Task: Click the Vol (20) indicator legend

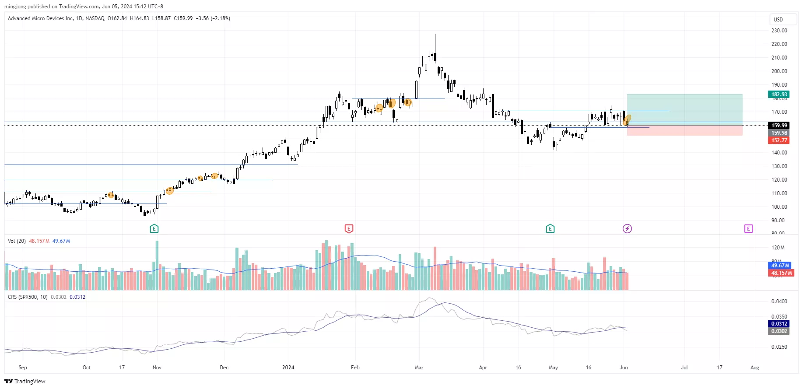Action: (17, 241)
